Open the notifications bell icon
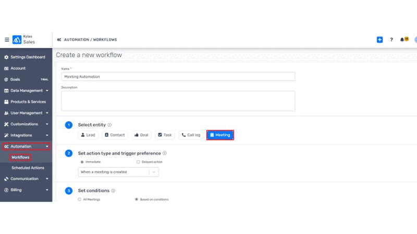The image size is (417, 234). [402, 40]
